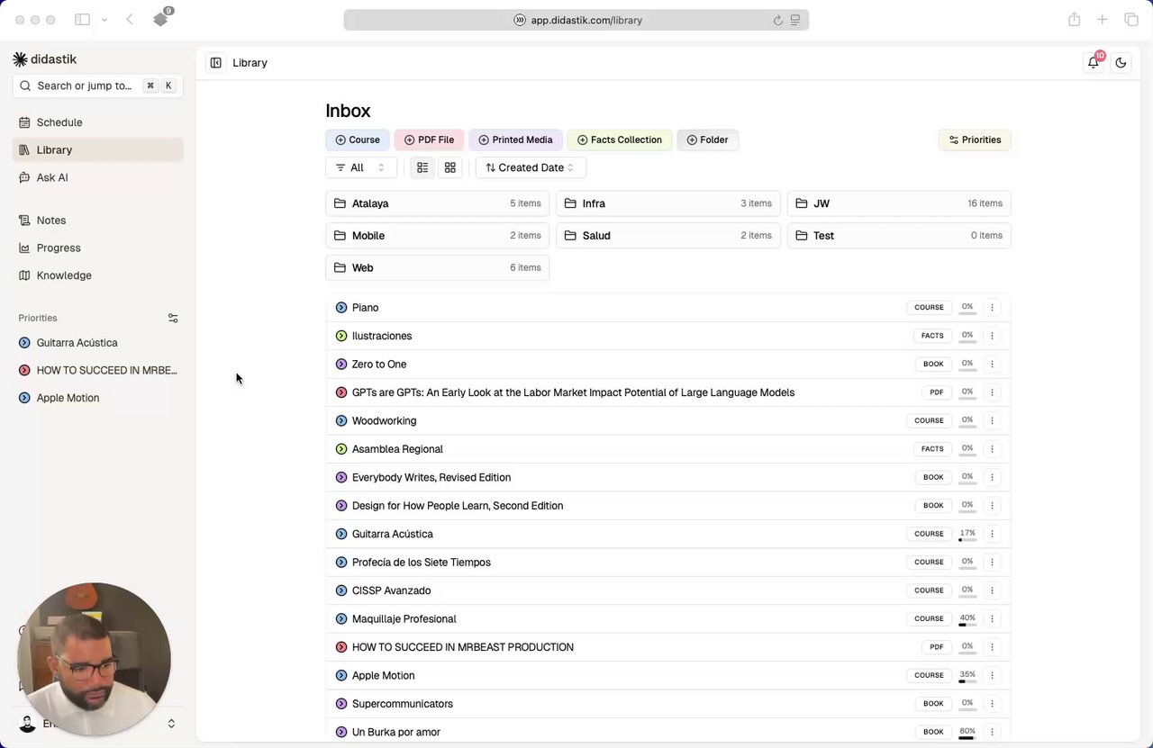Open the Progress chart icon in sidebar
This screenshot has width=1153, height=748.
coord(24,248)
